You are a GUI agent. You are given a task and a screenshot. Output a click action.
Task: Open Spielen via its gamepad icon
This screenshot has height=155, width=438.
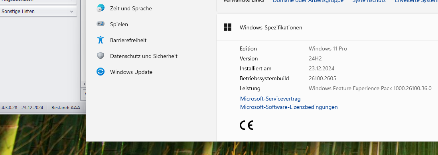click(101, 24)
